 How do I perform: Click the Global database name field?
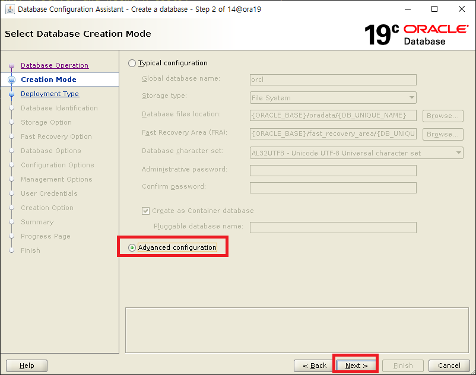[x=333, y=80]
